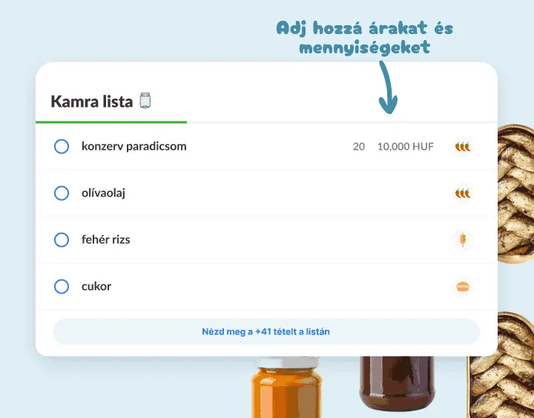Click quantity 20 on konzerv paradicsom
The image size is (534, 418).
point(359,147)
